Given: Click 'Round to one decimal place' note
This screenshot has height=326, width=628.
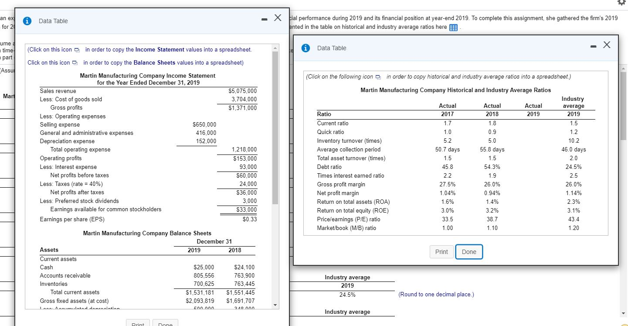Looking at the screenshot, I should tap(436, 295).
